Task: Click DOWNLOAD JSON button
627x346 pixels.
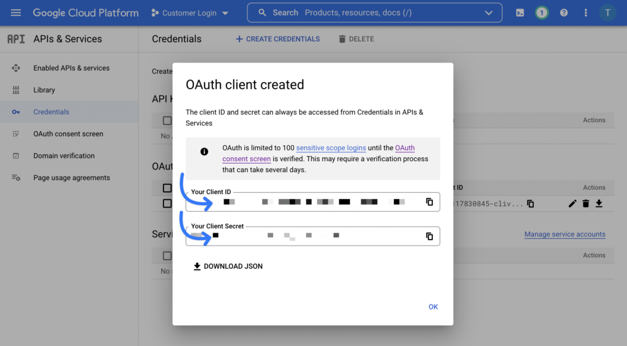Action: point(228,266)
